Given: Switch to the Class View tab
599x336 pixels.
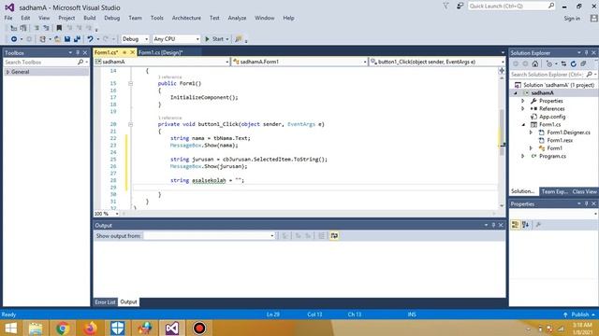Looking at the screenshot, I should tap(584, 191).
